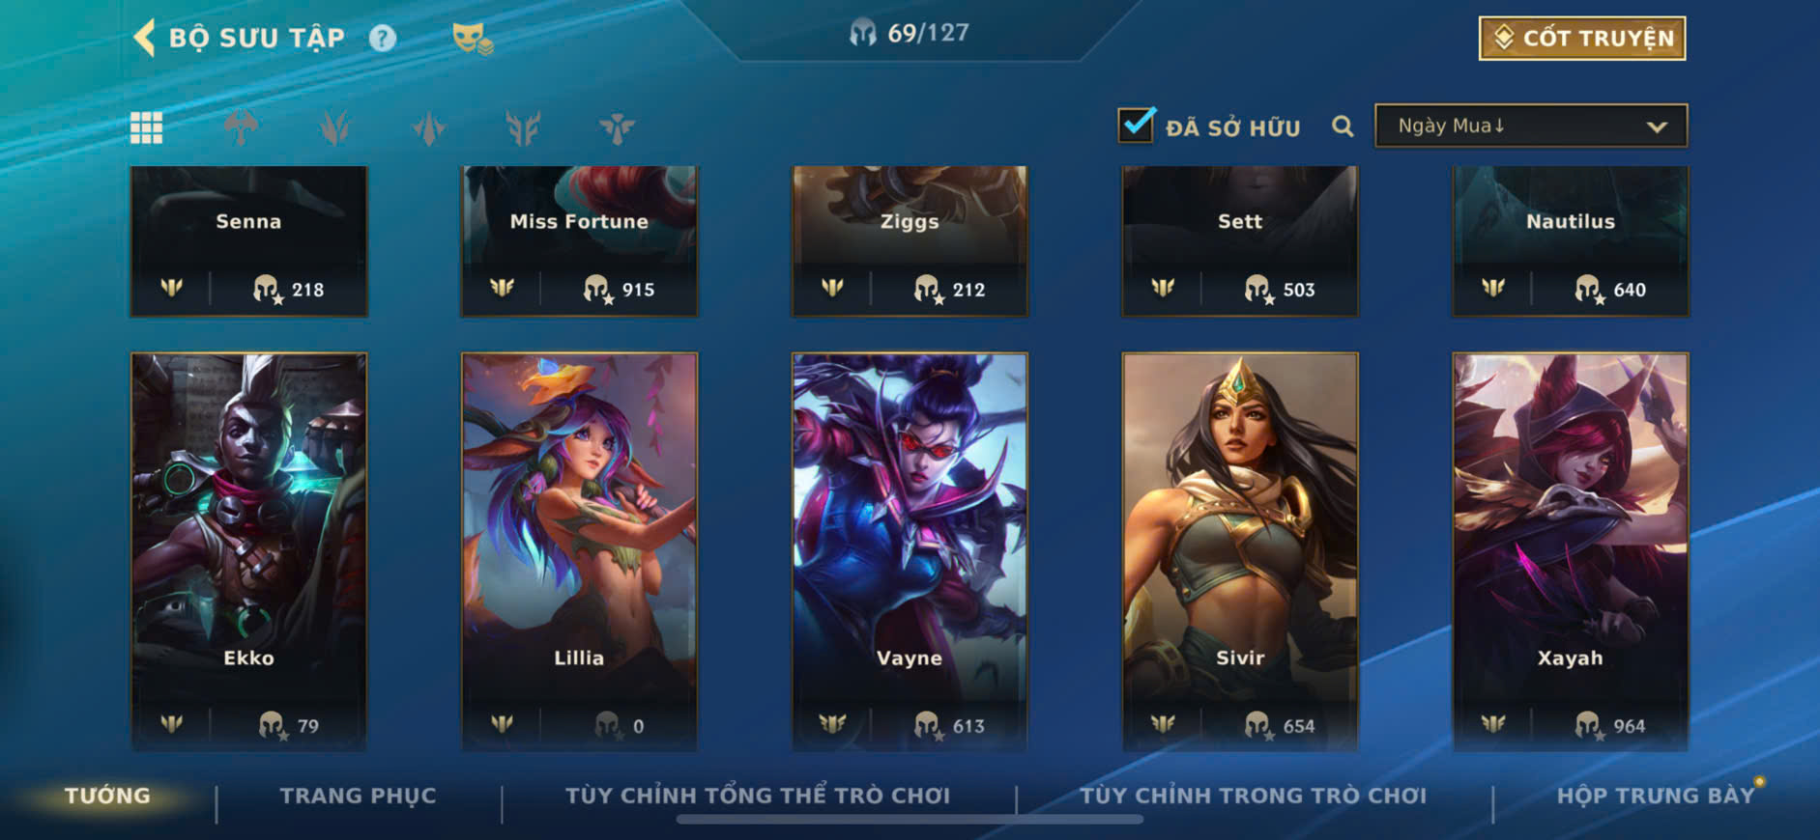Select the Vayne champion card
The width and height of the screenshot is (1820, 840).
click(910, 551)
